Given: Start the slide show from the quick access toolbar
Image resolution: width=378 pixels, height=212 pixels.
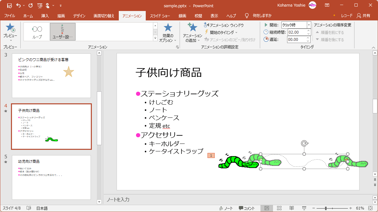Looking at the screenshot, I should click(40, 5).
